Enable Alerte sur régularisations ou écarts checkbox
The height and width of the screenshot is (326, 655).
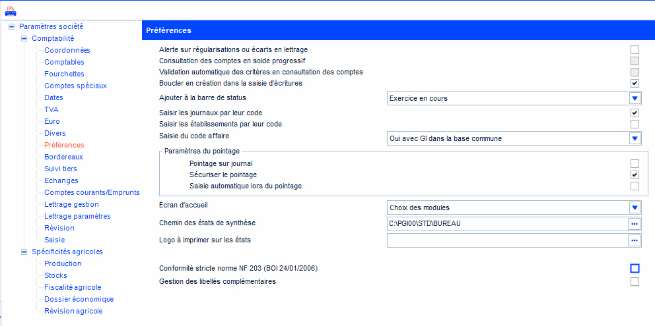pos(635,49)
